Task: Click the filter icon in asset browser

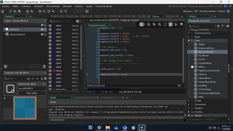Action: coord(223,26)
